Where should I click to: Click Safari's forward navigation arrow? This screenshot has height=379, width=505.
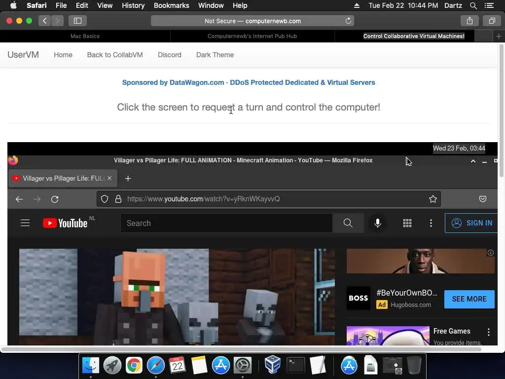click(x=57, y=21)
